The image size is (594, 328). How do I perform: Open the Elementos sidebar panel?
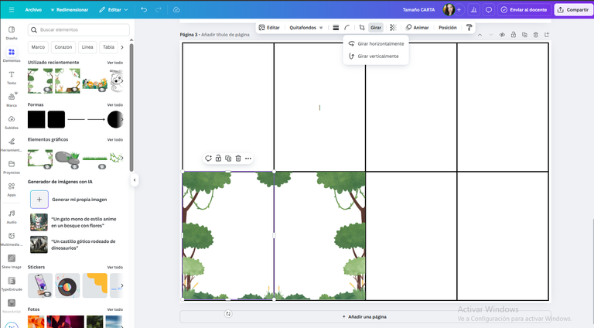[12, 55]
